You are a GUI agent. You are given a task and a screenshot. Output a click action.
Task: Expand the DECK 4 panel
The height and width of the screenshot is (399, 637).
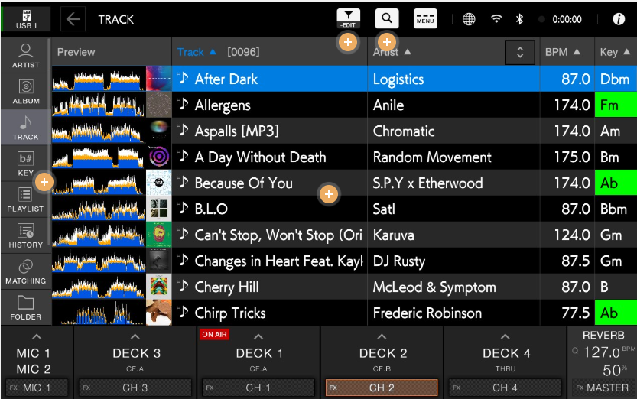[505, 337]
